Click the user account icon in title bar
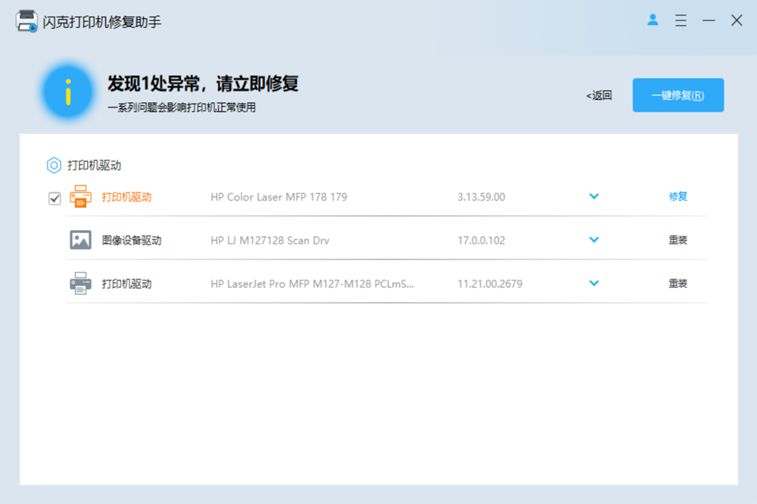Image resolution: width=757 pixels, height=504 pixels. click(x=653, y=20)
